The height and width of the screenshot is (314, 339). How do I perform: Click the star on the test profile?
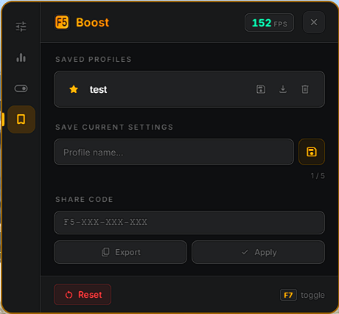click(x=74, y=89)
